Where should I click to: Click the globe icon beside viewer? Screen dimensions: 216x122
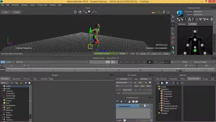click(x=173, y=48)
